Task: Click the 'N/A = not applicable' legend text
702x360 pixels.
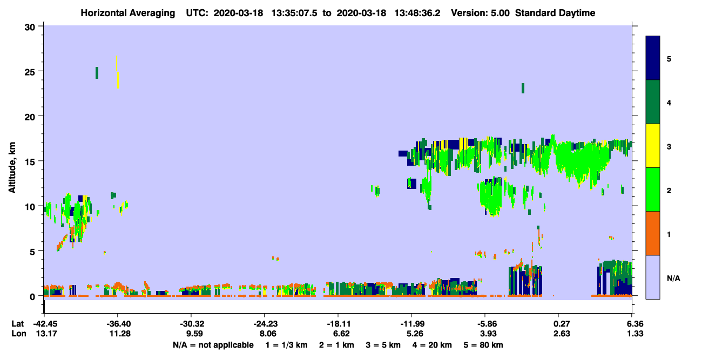Action: (213, 345)
